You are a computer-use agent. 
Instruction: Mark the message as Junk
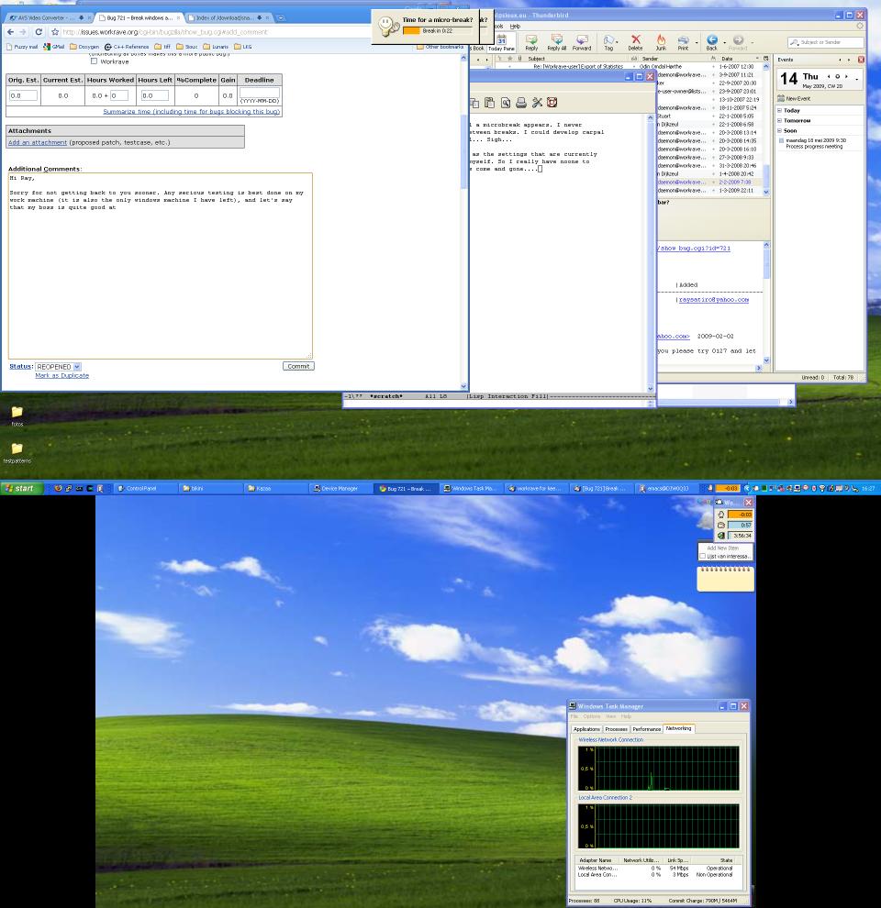pyautogui.click(x=660, y=41)
